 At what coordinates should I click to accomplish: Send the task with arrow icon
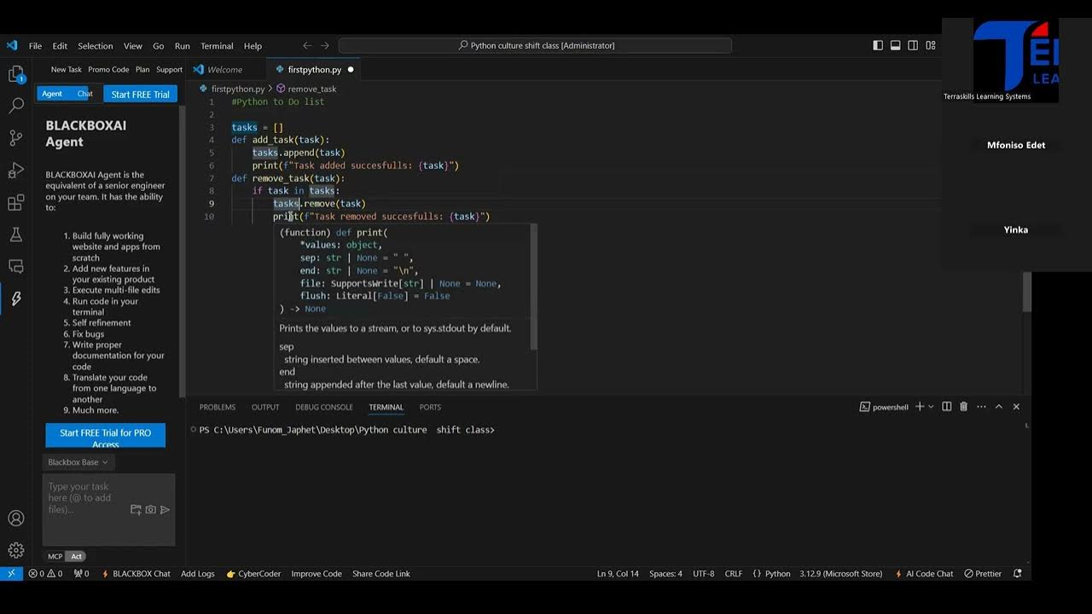click(x=166, y=510)
